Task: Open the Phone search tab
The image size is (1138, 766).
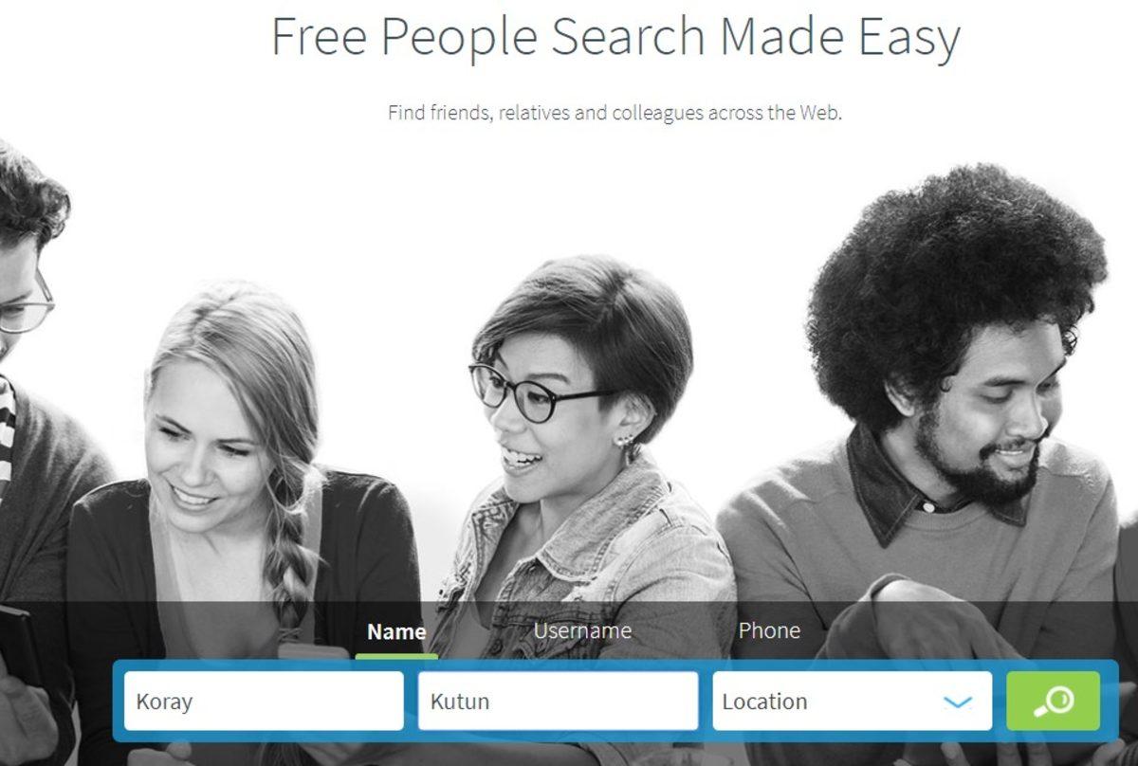Action: tap(769, 630)
